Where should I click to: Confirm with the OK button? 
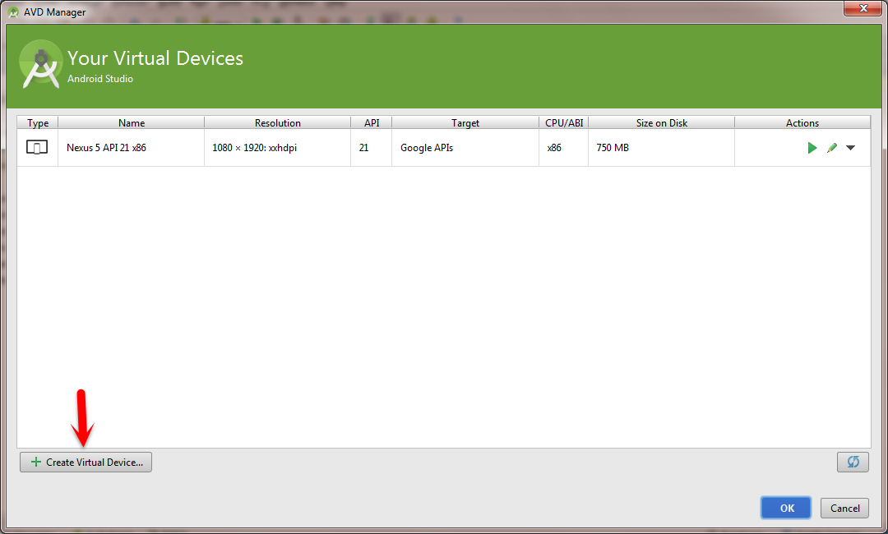[x=786, y=508]
